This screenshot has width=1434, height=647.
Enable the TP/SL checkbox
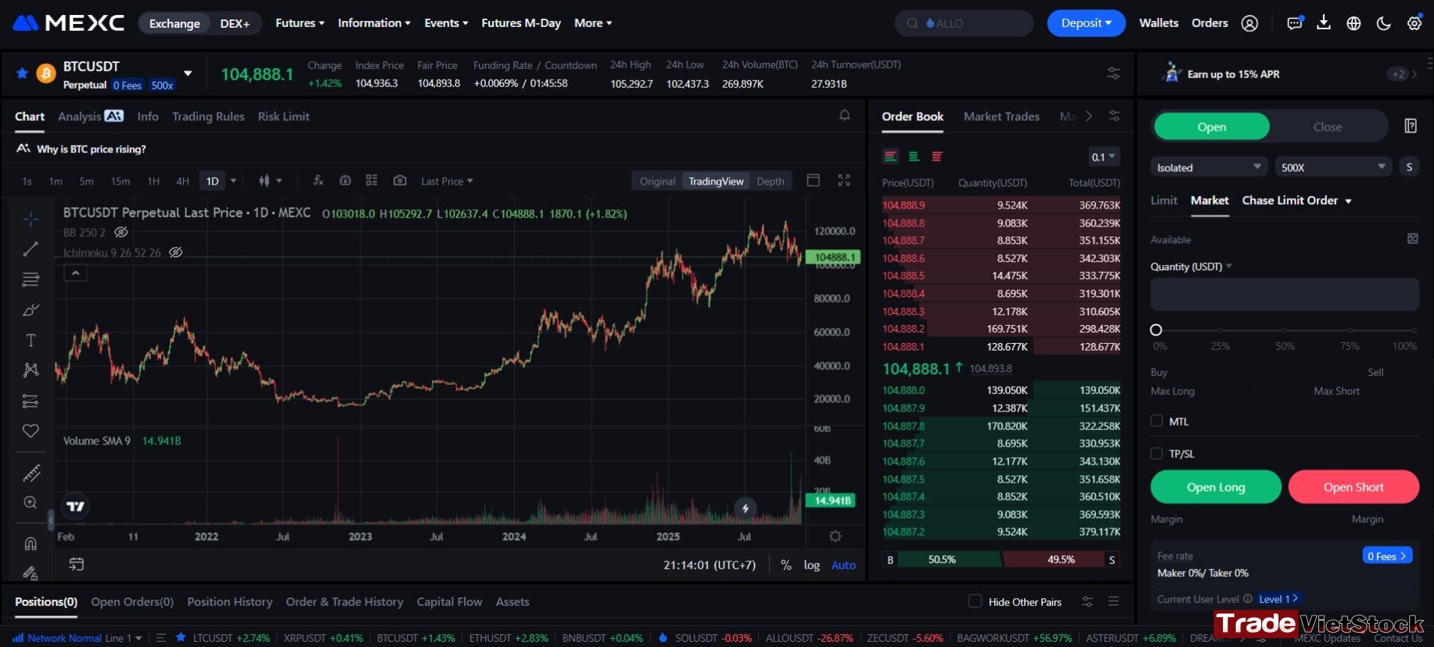click(x=1156, y=453)
